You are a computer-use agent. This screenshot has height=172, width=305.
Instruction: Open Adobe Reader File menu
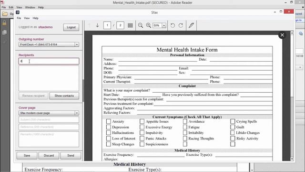[x=4, y=7]
